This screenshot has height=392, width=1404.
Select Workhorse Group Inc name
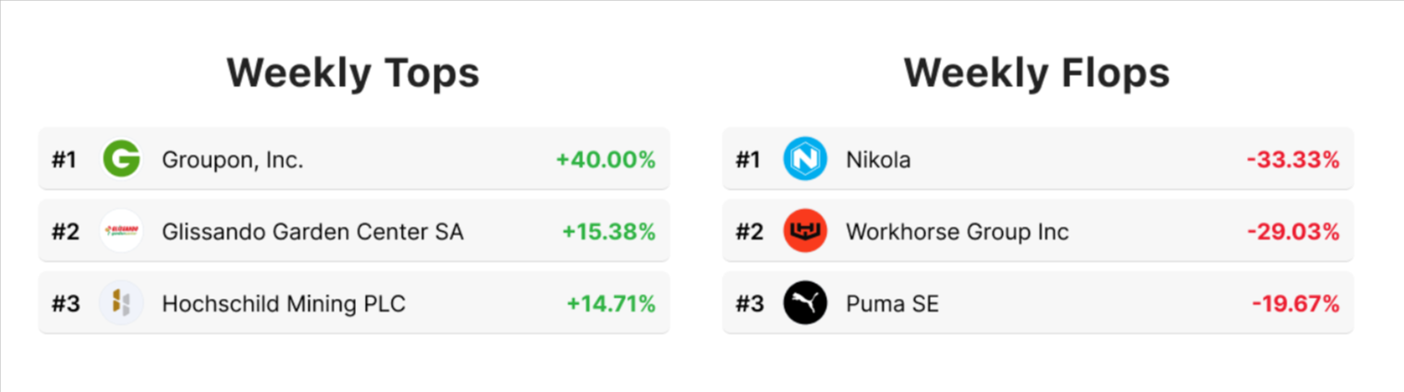point(958,231)
